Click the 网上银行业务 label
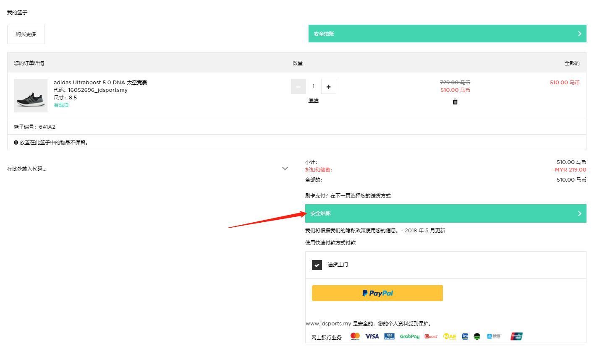Viewport: 610px width, 351px height. [x=327, y=337]
